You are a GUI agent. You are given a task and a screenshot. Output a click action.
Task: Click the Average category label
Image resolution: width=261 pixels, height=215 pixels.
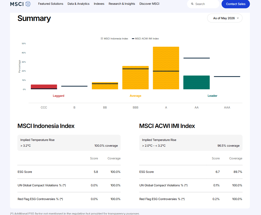point(136,96)
